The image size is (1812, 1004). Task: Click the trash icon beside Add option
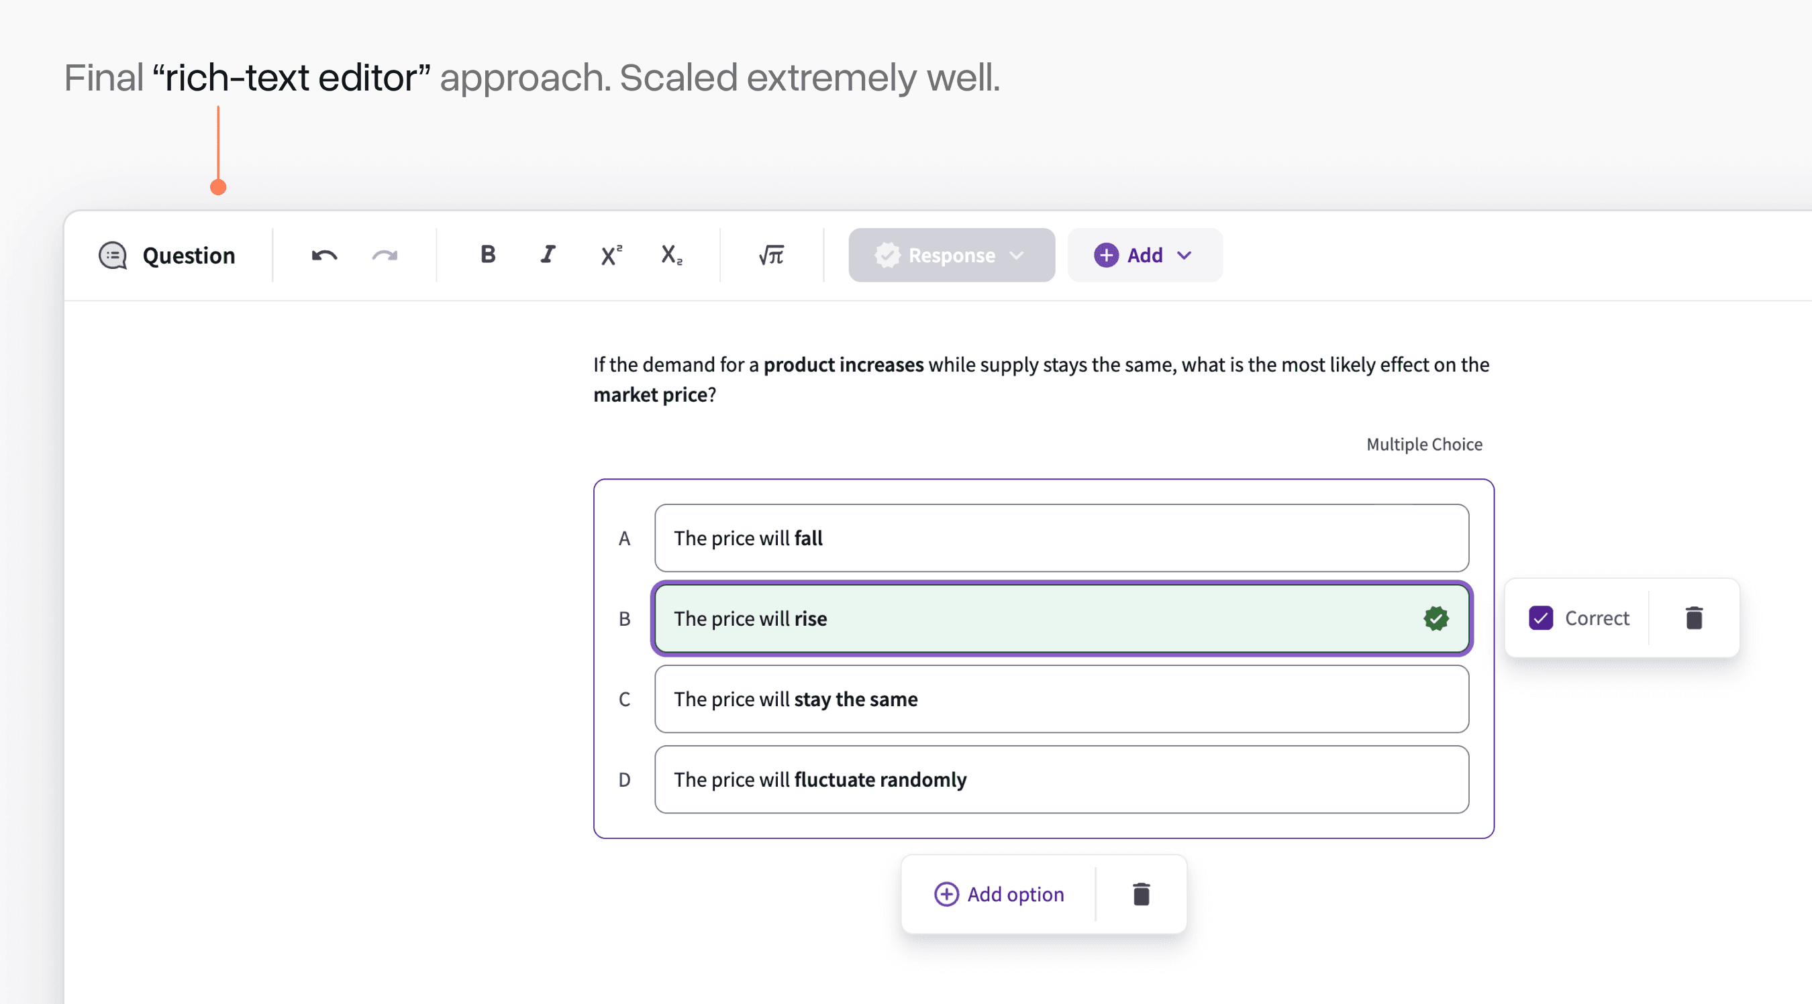[1140, 894]
